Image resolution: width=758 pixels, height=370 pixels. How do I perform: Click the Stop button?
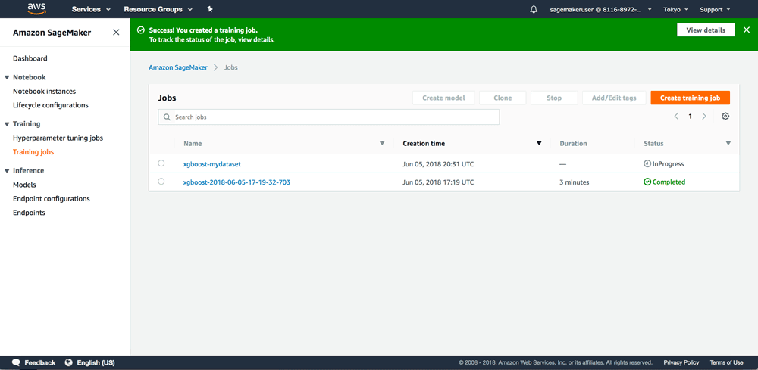tap(554, 98)
